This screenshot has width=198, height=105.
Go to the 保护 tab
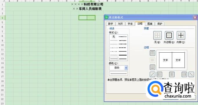coord(160,24)
